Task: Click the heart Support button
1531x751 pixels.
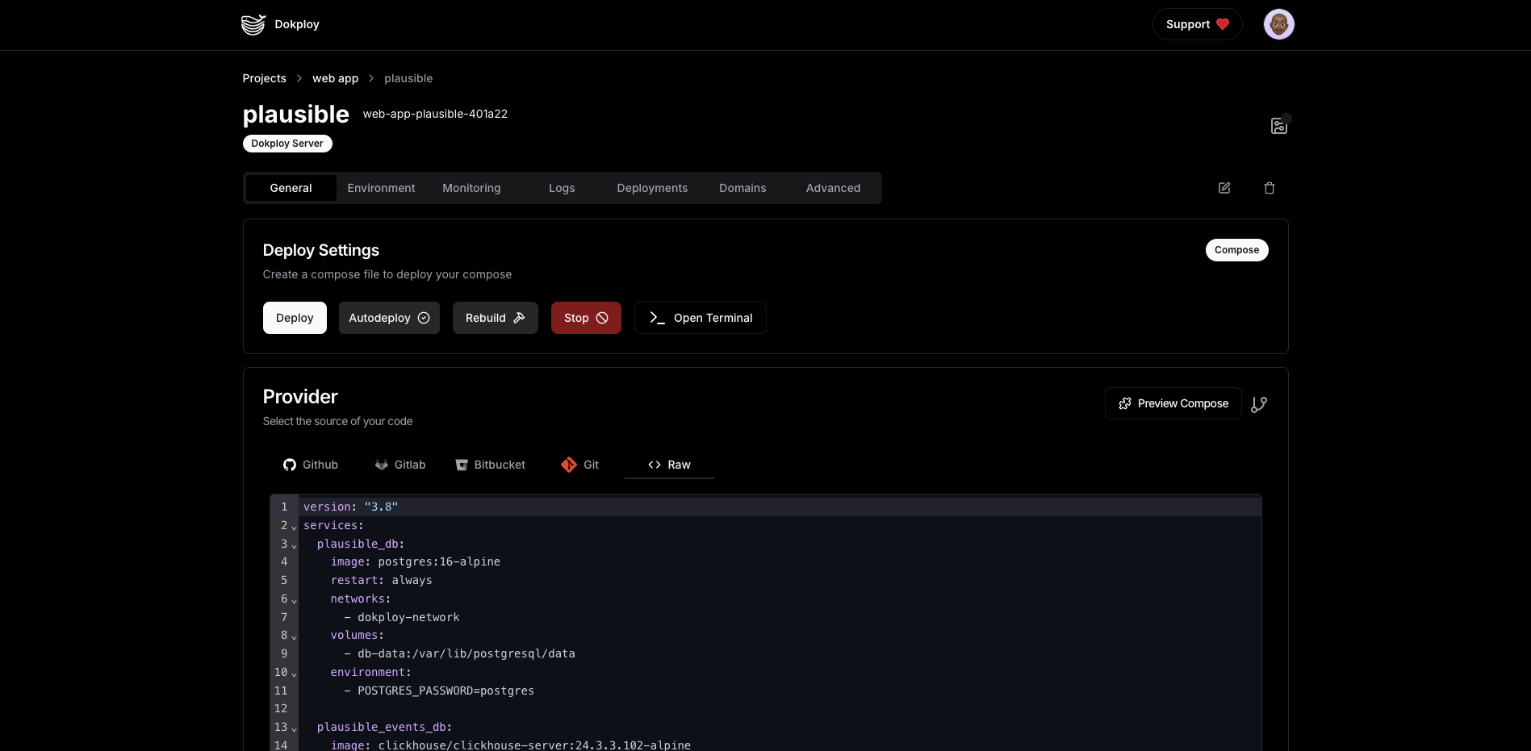Action: (x=1197, y=24)
